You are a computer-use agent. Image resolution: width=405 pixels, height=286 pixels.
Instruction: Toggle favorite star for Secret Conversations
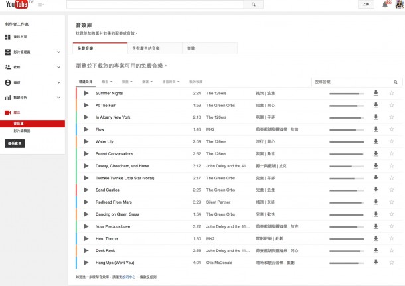[x=392, y=153]
